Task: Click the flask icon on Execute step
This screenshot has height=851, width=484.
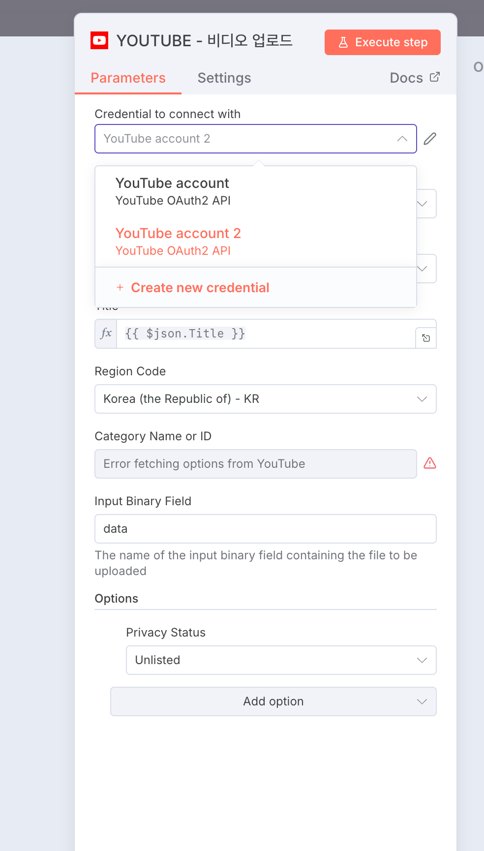Action: (343, 42)
